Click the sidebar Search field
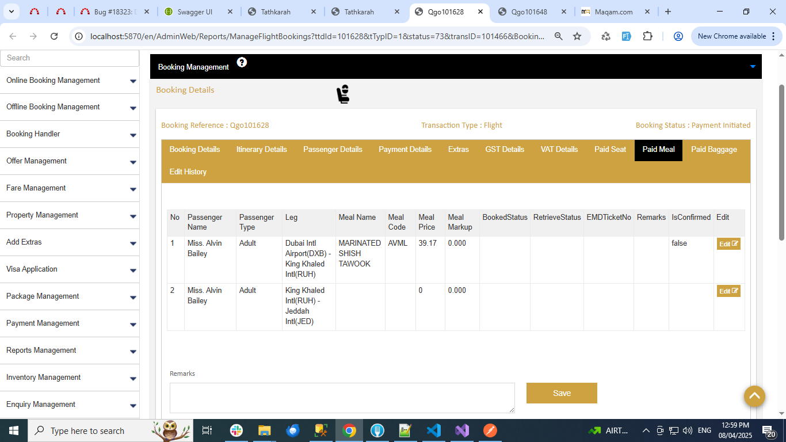Screen dimensions: 786x442 coord(70,58)
